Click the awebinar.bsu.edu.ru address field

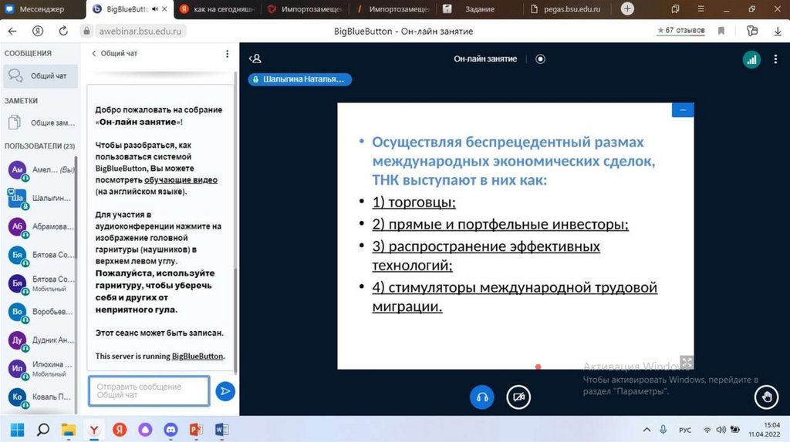click(140, 31)
